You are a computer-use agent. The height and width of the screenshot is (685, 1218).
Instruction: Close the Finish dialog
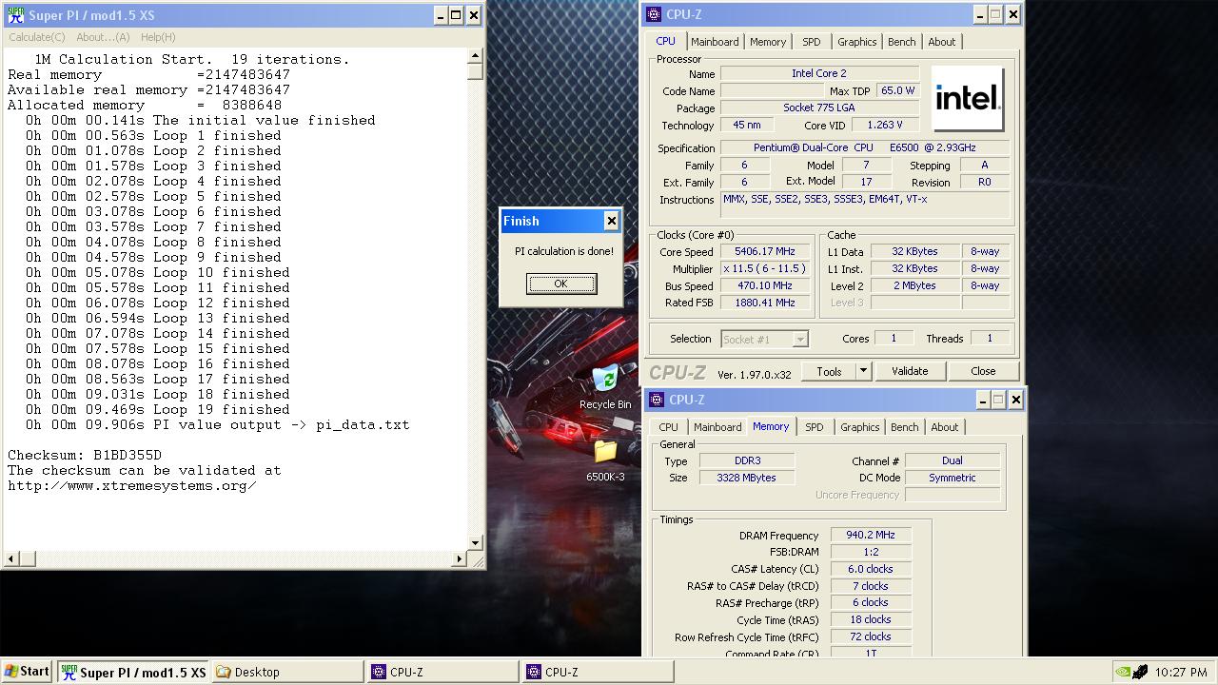tap(611, 221)
